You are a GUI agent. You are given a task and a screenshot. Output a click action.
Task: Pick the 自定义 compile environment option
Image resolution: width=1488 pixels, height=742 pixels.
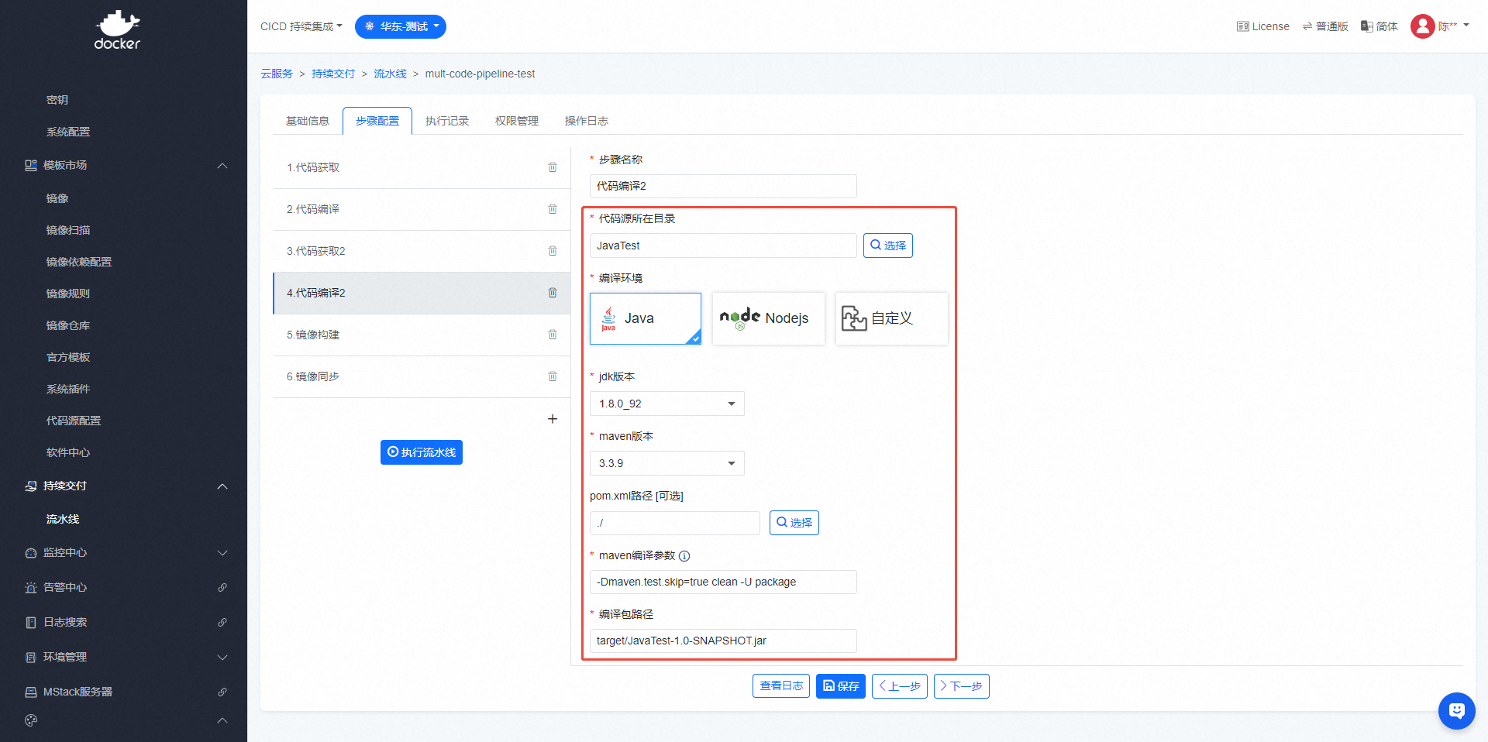click(891, 318)
